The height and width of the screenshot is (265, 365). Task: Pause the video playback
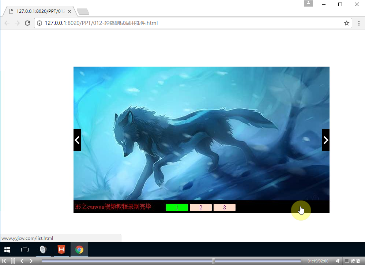(13, 261)
